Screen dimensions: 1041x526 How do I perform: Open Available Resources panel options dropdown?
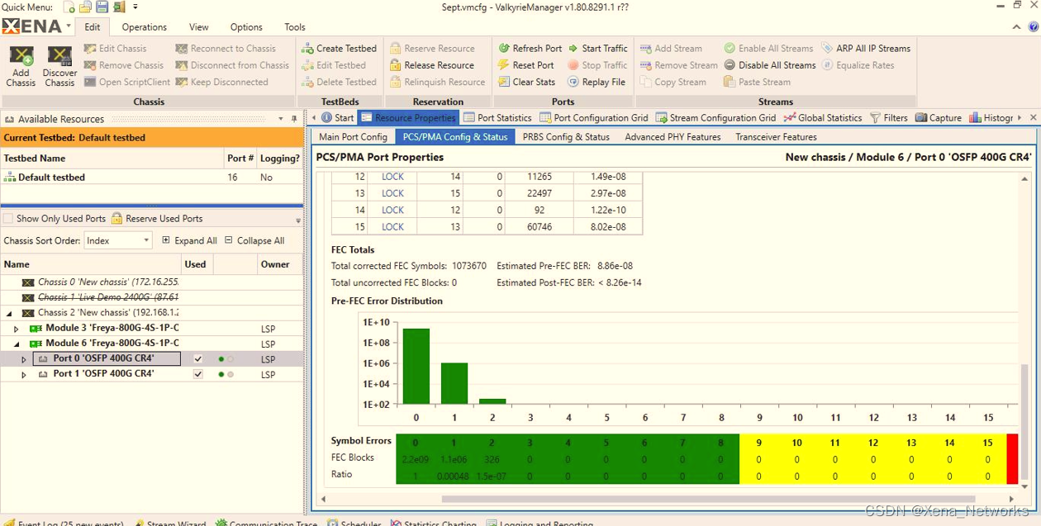(281, 119)
